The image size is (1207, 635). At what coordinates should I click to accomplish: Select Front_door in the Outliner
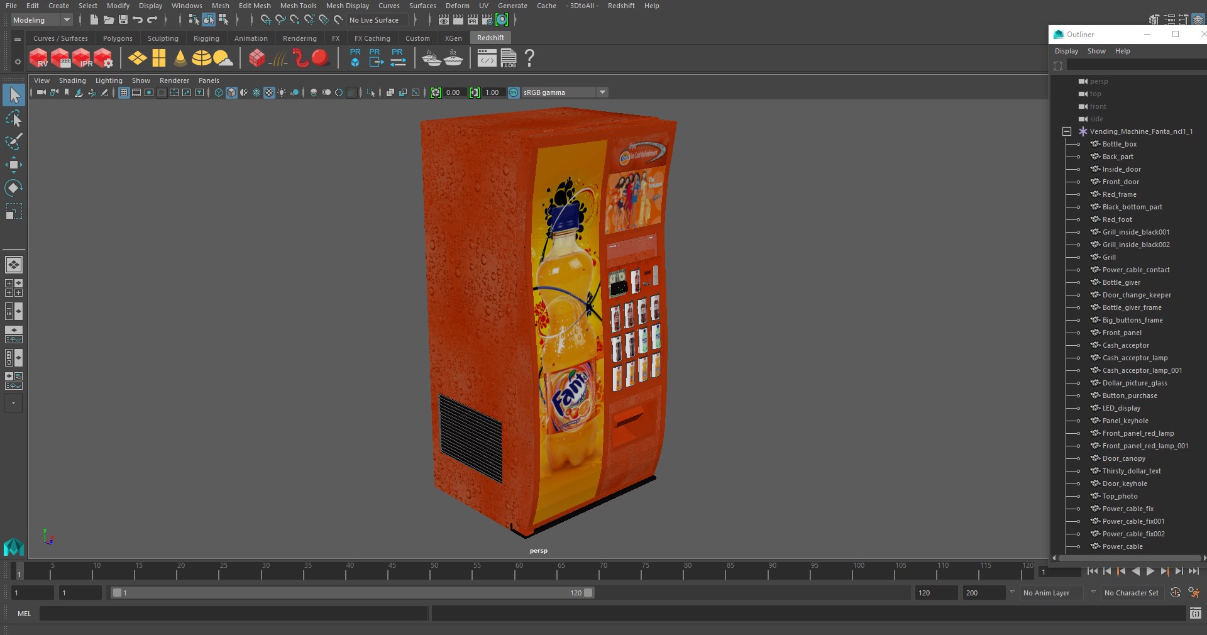coord(1120,182)
